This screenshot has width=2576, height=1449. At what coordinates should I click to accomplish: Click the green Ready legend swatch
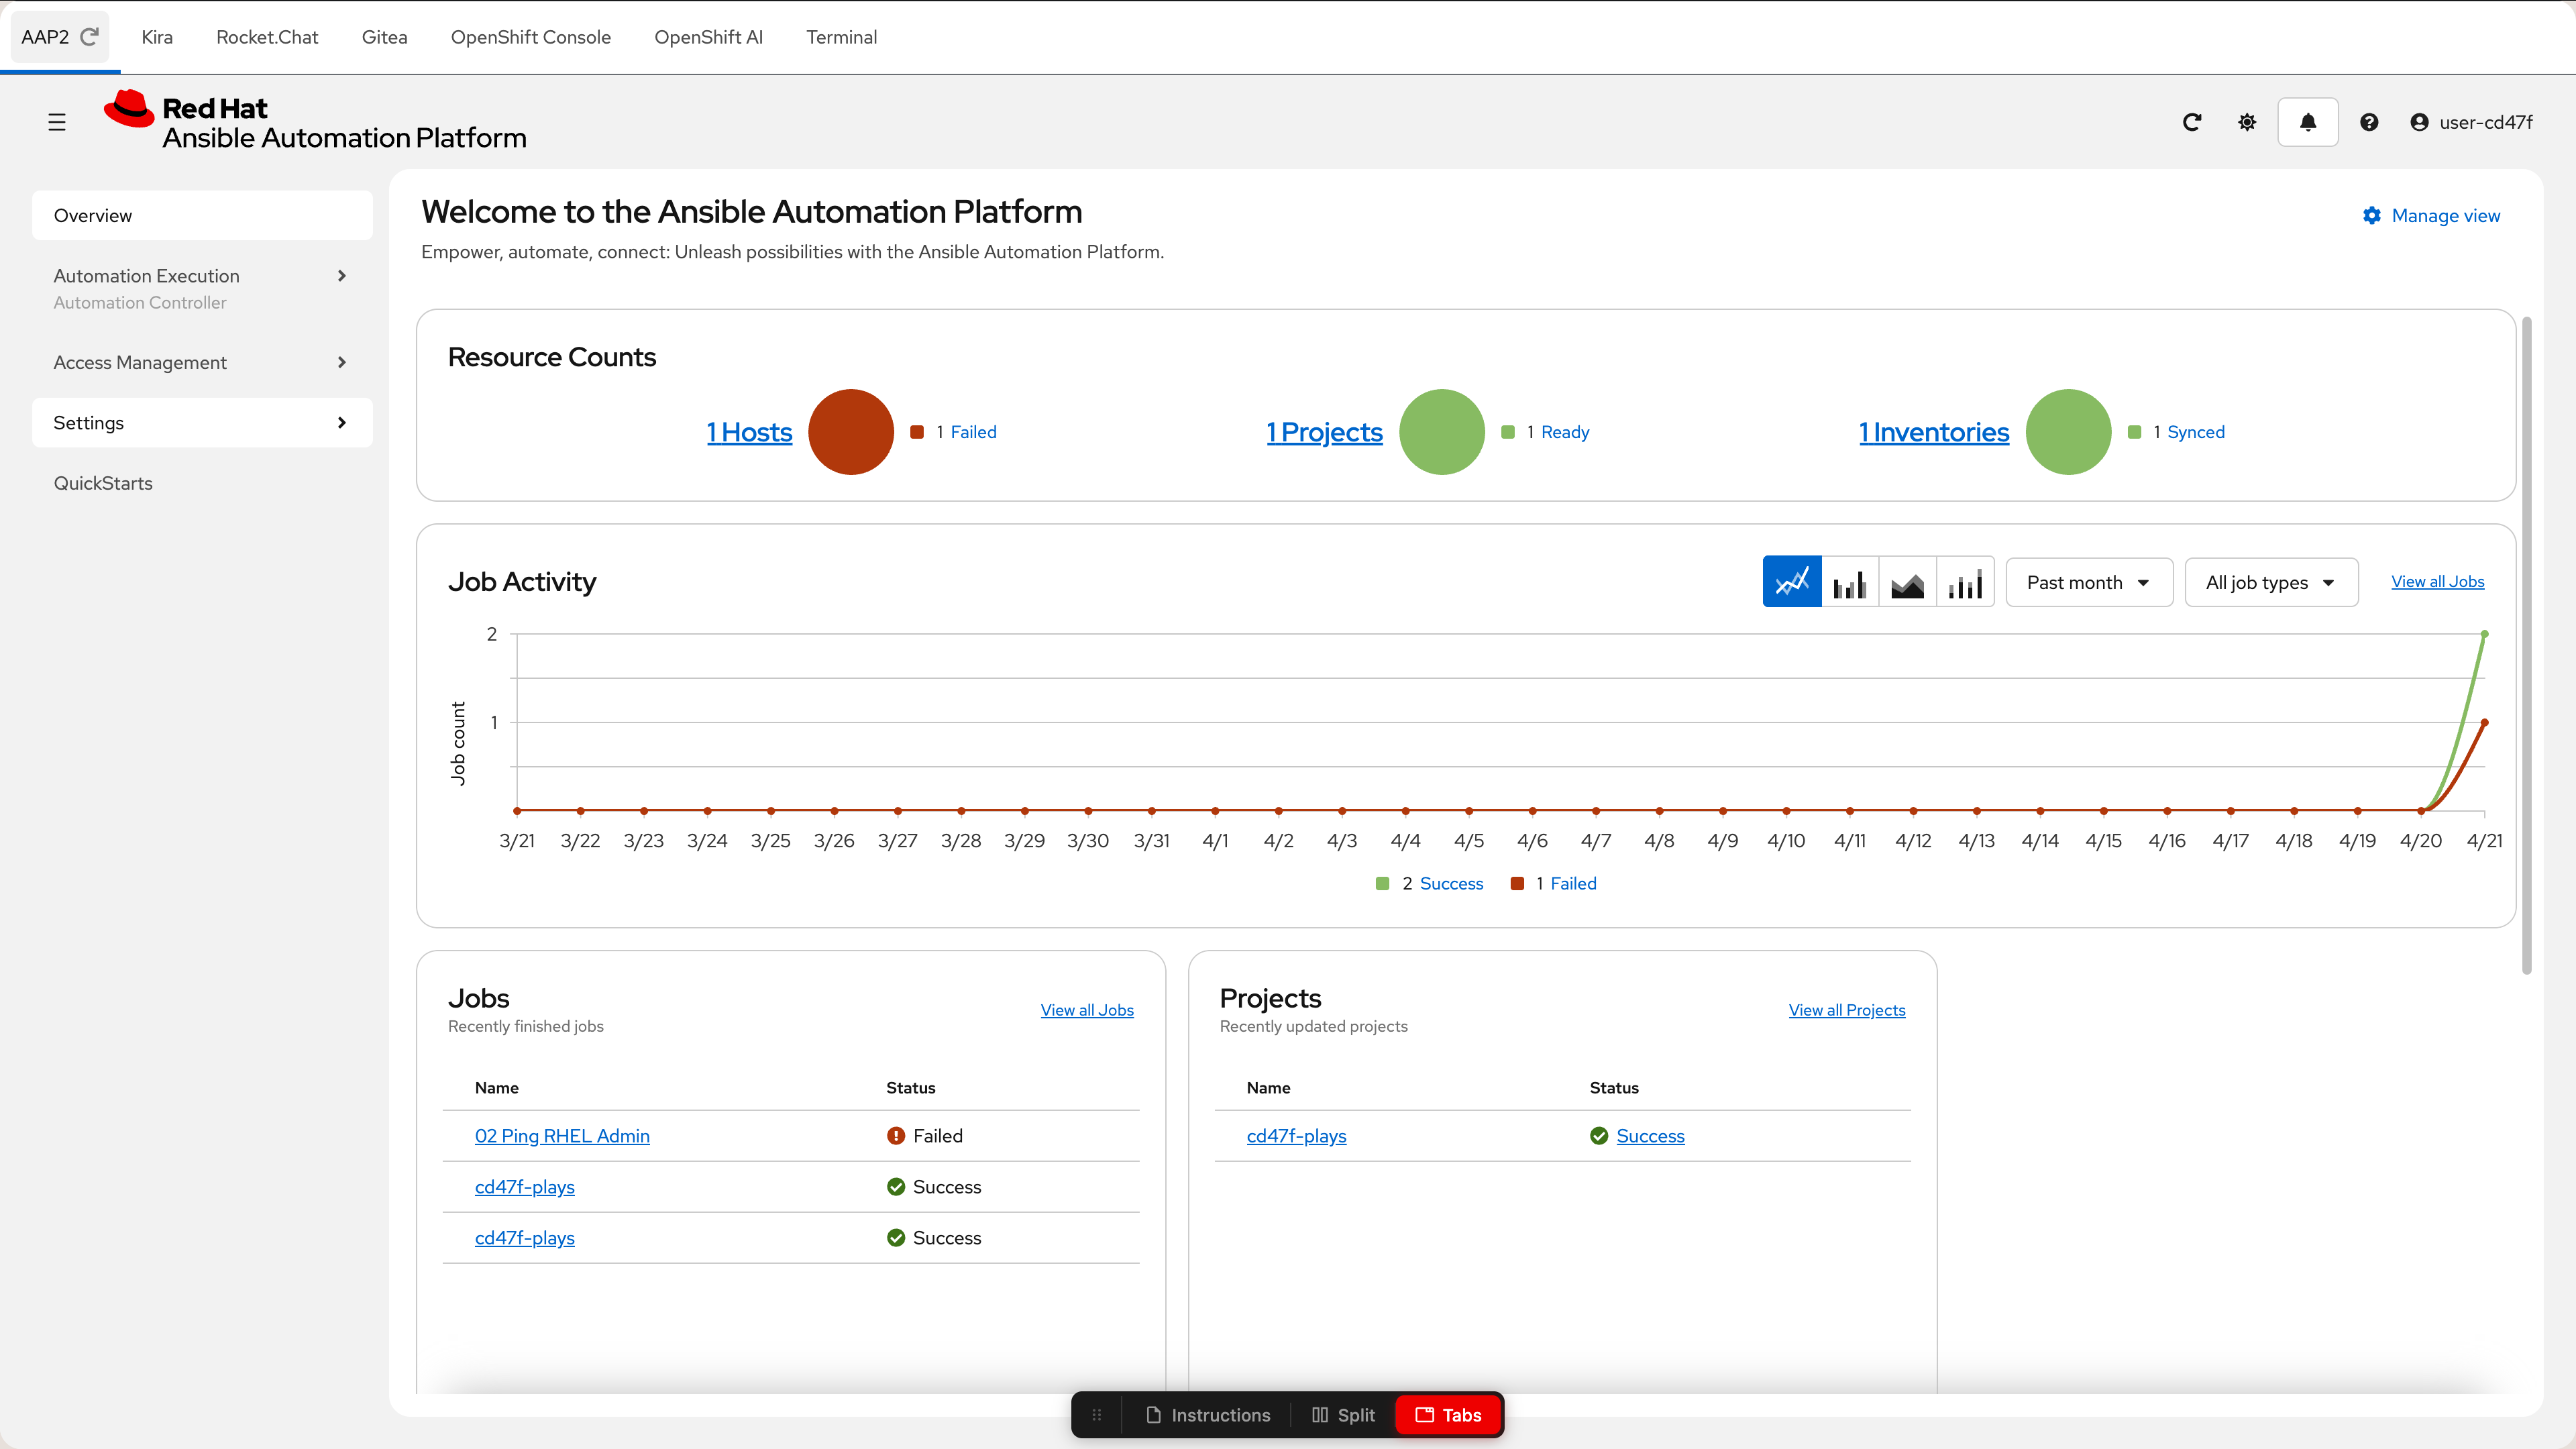pos(1508,432)
